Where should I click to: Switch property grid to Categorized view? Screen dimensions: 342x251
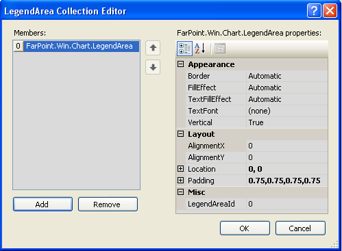[184, 49]
